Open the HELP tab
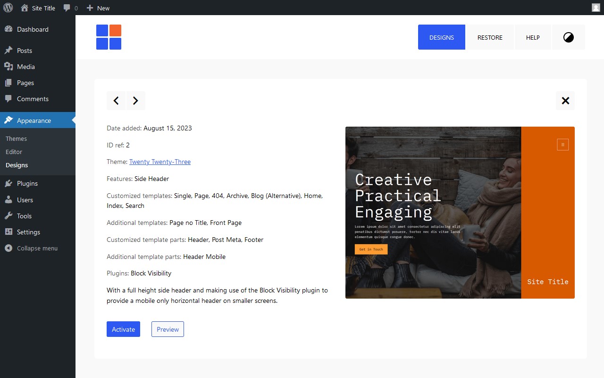The height and width of the screenshot is (378, 604). (x=533, y=37)
